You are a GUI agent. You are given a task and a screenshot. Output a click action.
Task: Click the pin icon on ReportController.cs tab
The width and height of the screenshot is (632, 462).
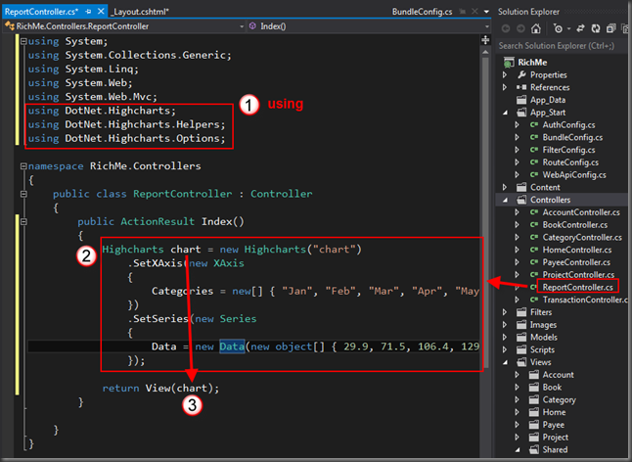[89, 12]
